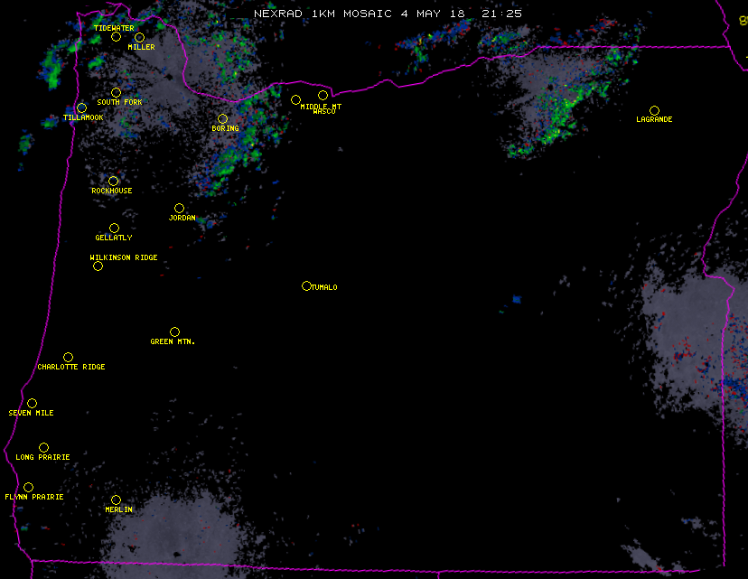Click the Tidewater station circle marker
The width and height of the screenshot is (748, 579).
(116, 37)
